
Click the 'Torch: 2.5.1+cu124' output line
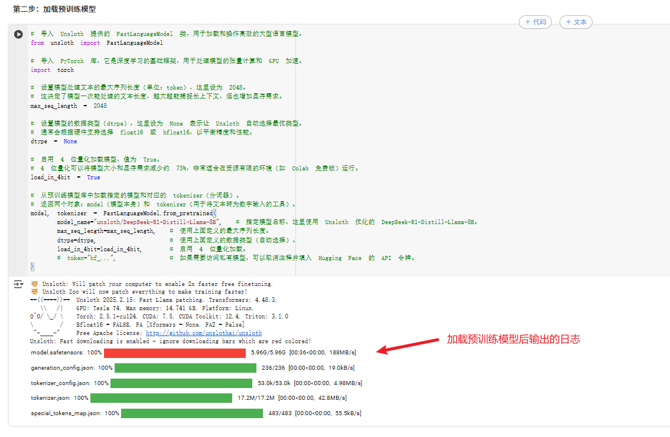tap(182, 316)
